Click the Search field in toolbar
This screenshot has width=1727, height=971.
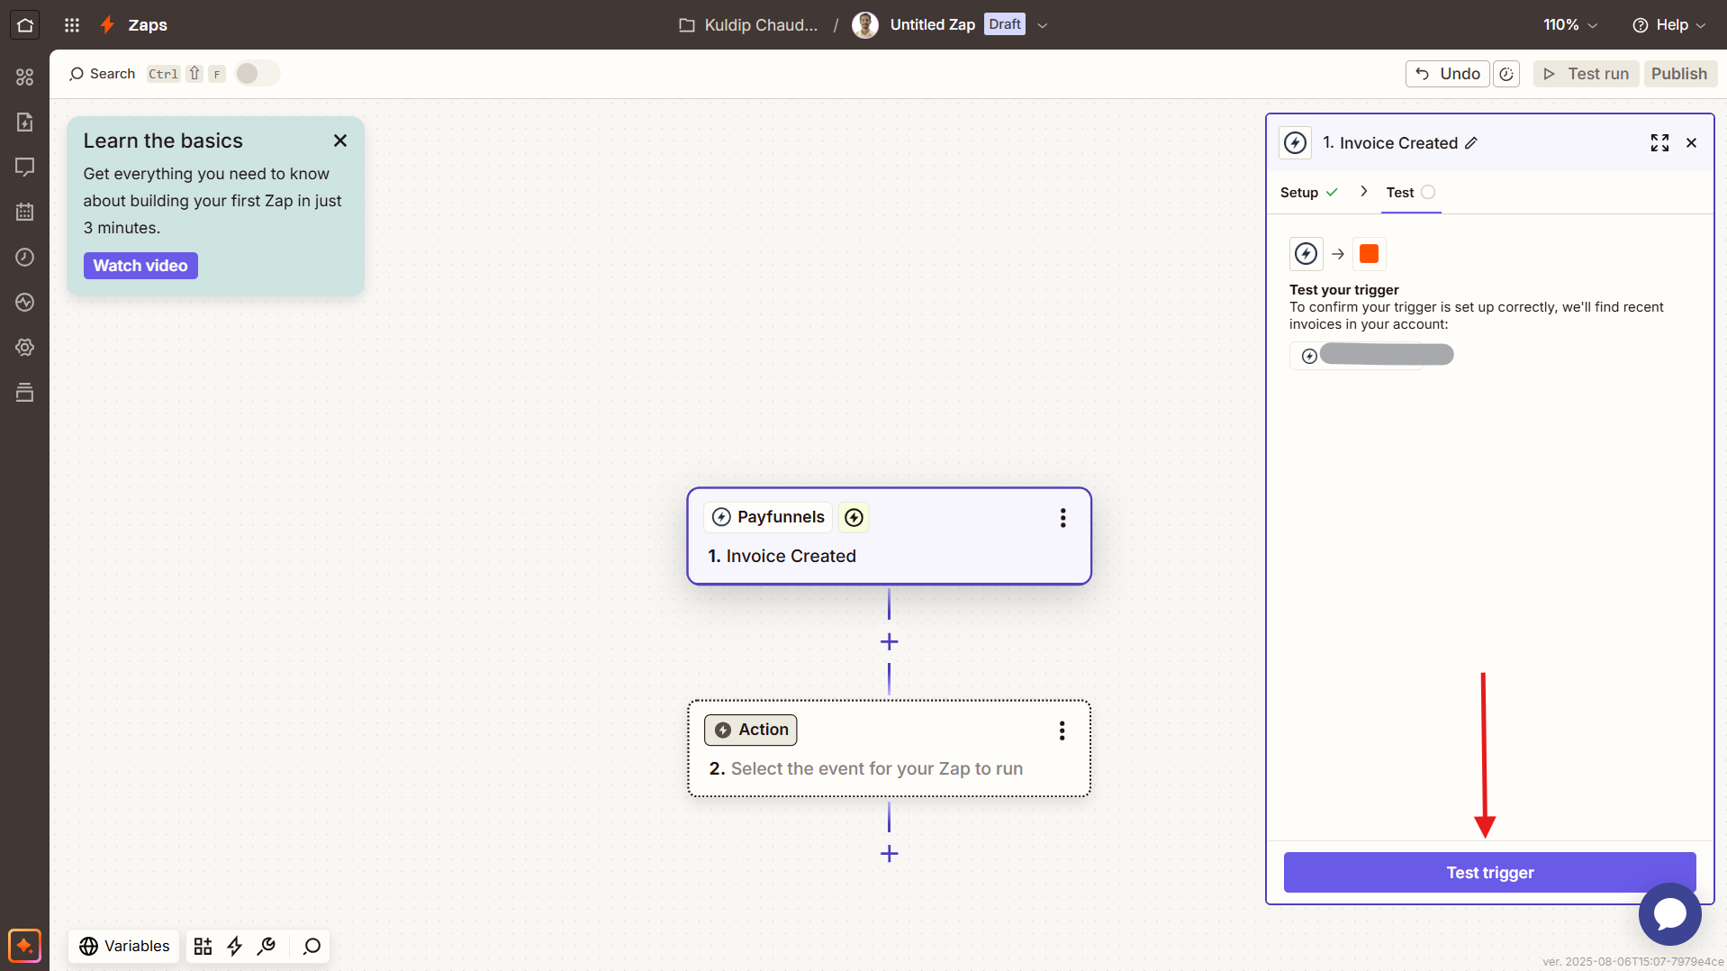102,74
